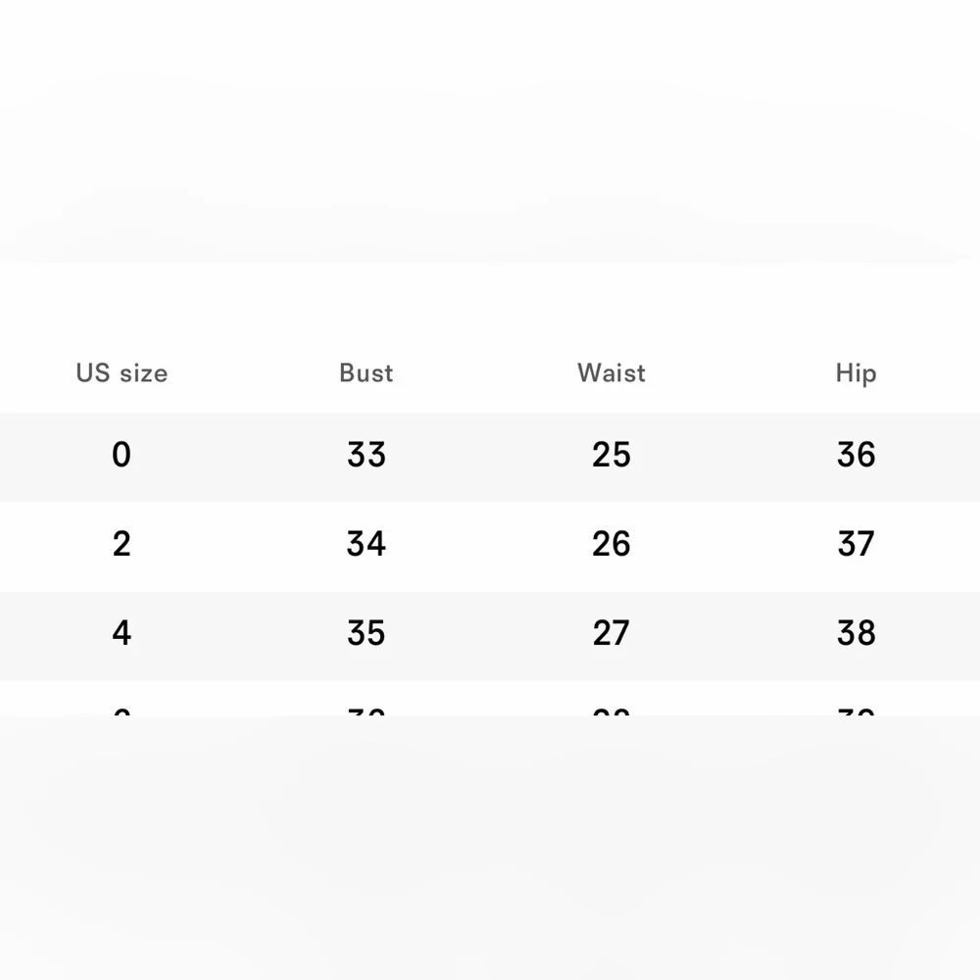Viewport: 980px width, 980px height.
Task: Pick the bust value 35
Action: point(367,633)
